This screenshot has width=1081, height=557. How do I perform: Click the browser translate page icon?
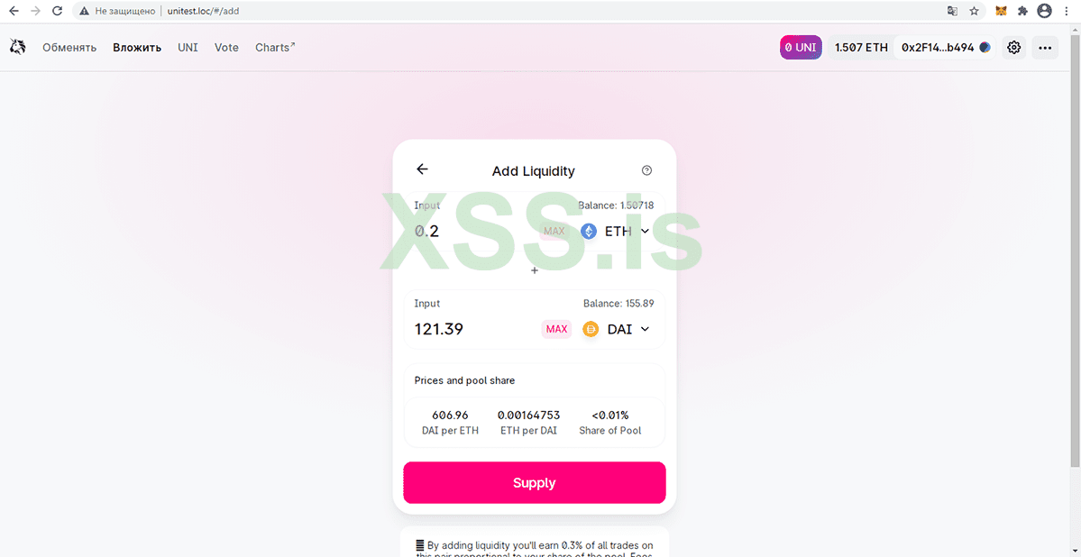(952, 12)
